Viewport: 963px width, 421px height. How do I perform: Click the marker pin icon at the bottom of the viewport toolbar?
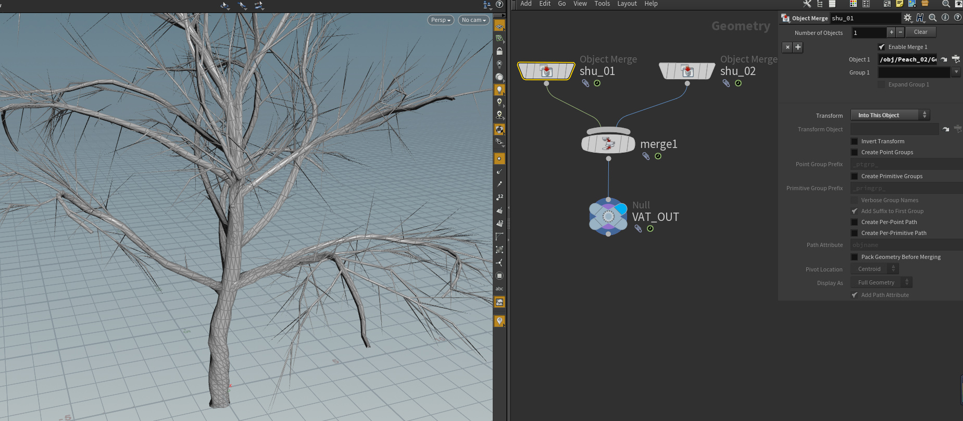pos(499,321)
